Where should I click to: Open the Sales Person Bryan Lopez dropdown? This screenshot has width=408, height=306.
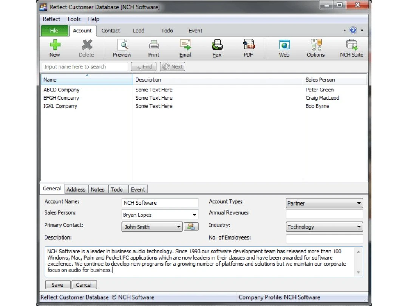[195, 215]
